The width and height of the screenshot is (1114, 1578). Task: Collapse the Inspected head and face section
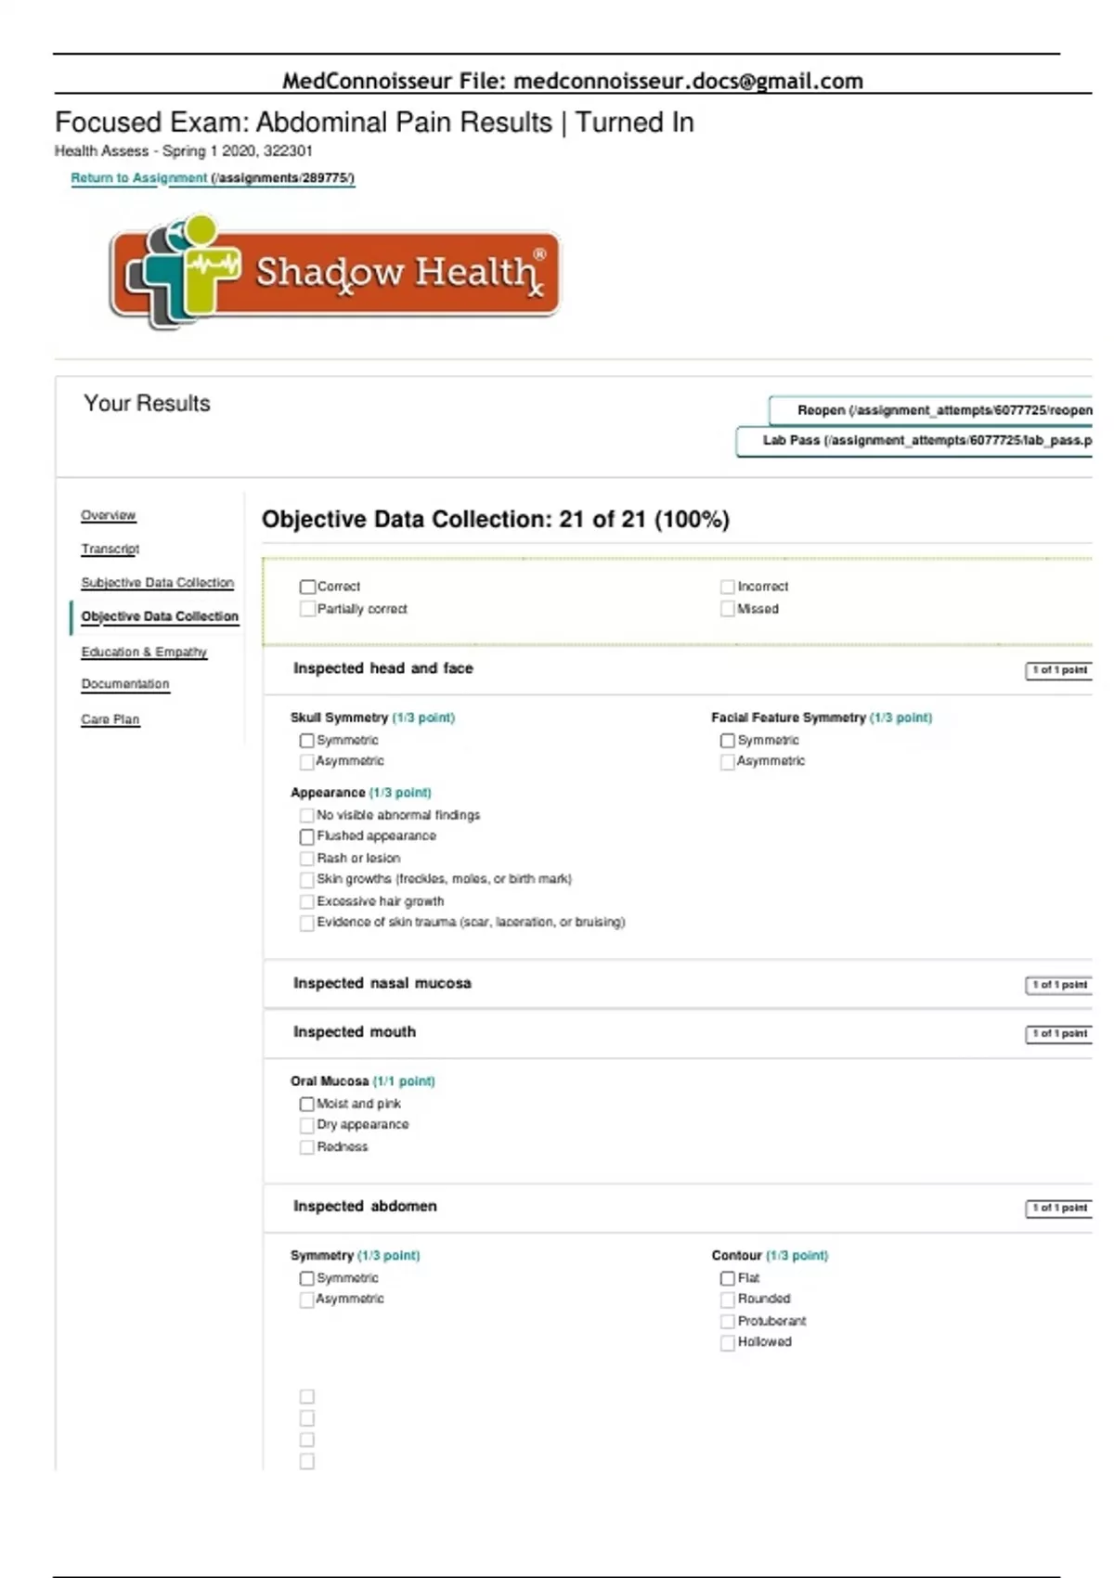tap(382, 668)
